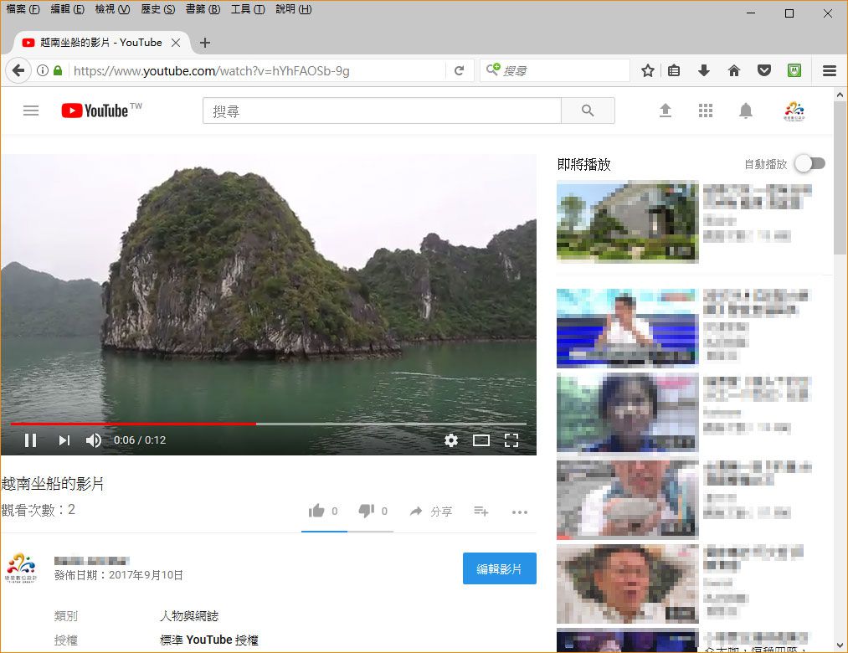Click the YouTube upload icon
This screenshot has height=653, width=848.
pyautogui.click(x=666, y=110)
